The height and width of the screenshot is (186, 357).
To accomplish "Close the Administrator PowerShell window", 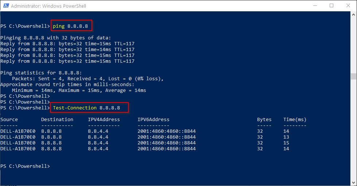I will 348,6.
